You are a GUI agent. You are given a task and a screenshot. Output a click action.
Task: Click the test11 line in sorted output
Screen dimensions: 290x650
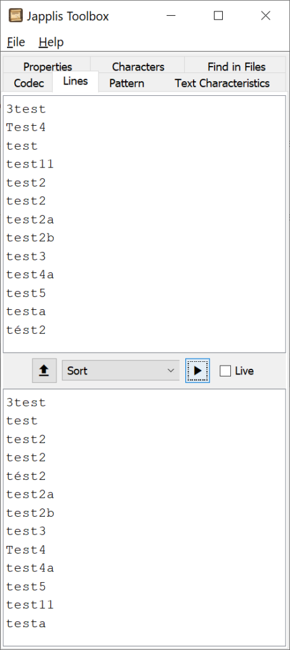click(30, 605)
